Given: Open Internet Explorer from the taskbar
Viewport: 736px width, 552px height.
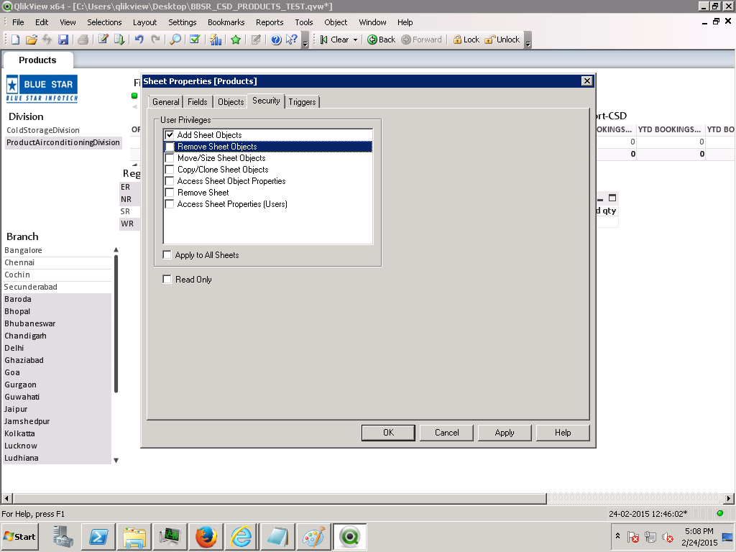Looking at the screenshot, I should [241, 537].
